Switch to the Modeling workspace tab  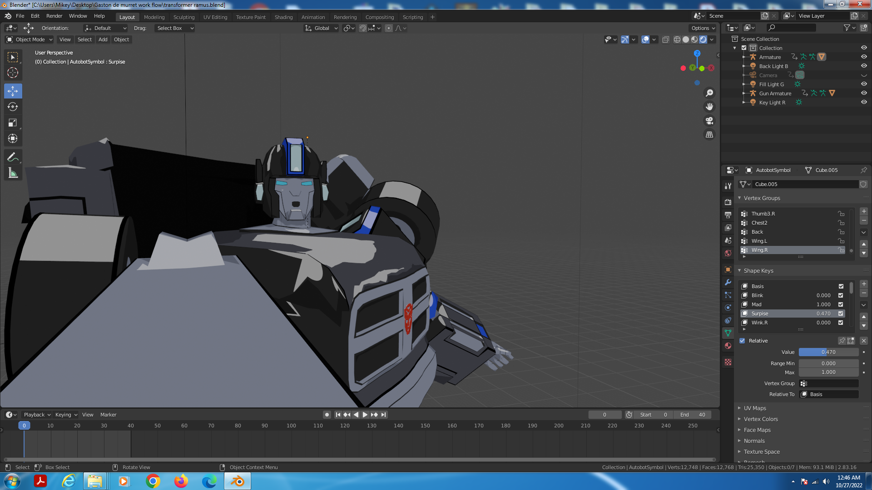[154, 17]
